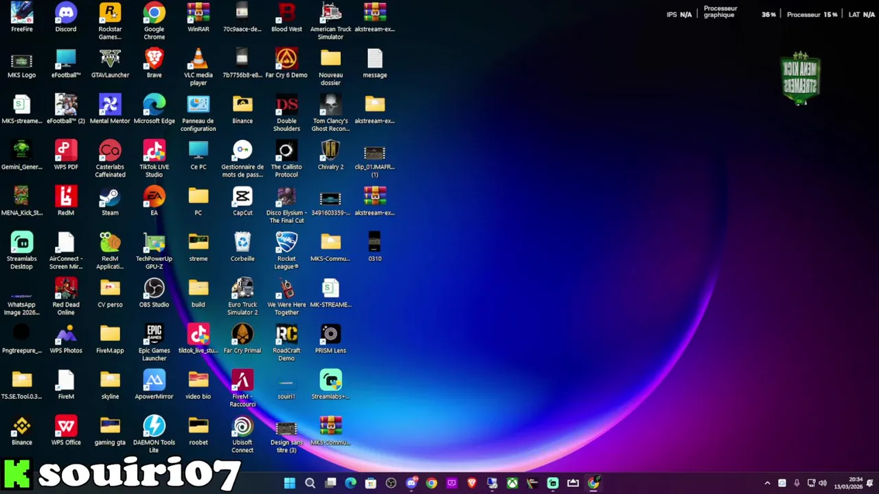Open Epic Games Launcher shortcut

tap(154, 343)
